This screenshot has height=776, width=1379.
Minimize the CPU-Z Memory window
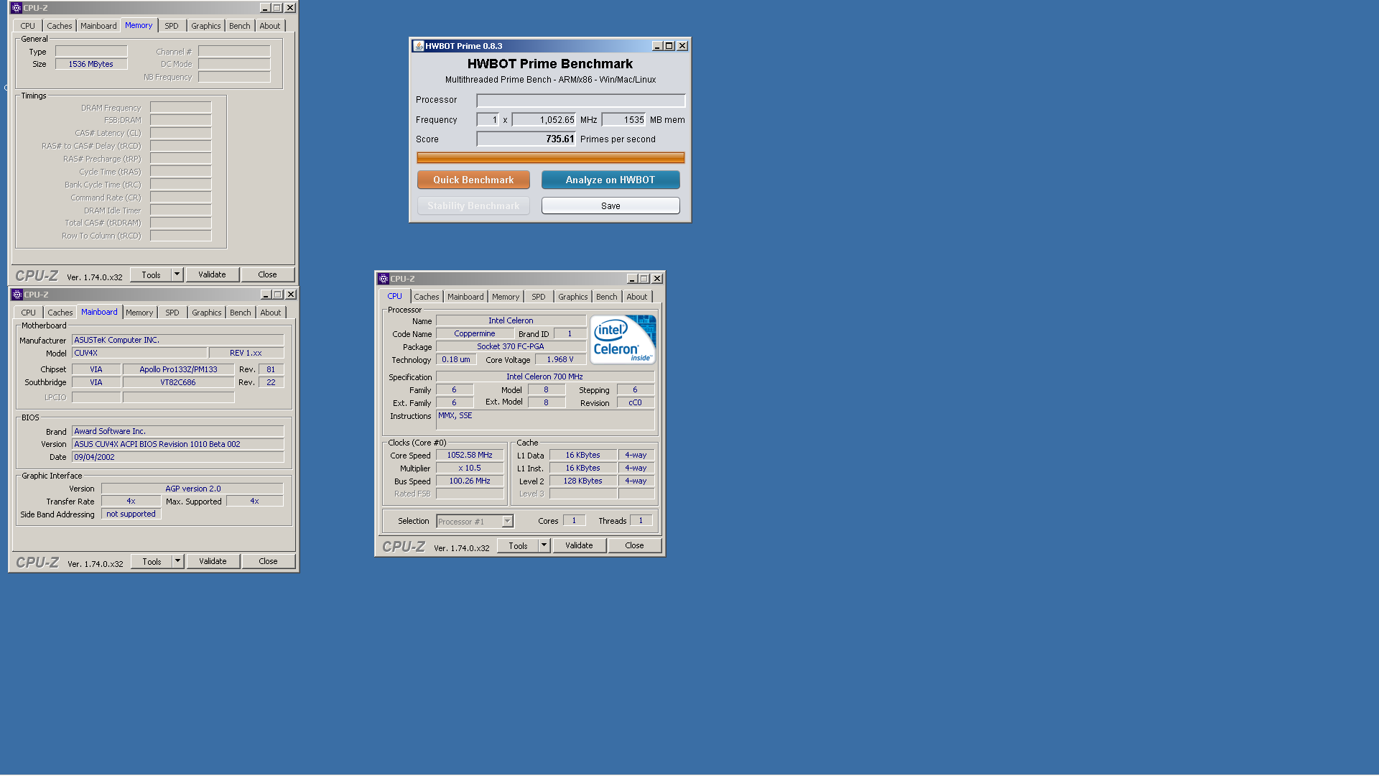coord(264,8)
